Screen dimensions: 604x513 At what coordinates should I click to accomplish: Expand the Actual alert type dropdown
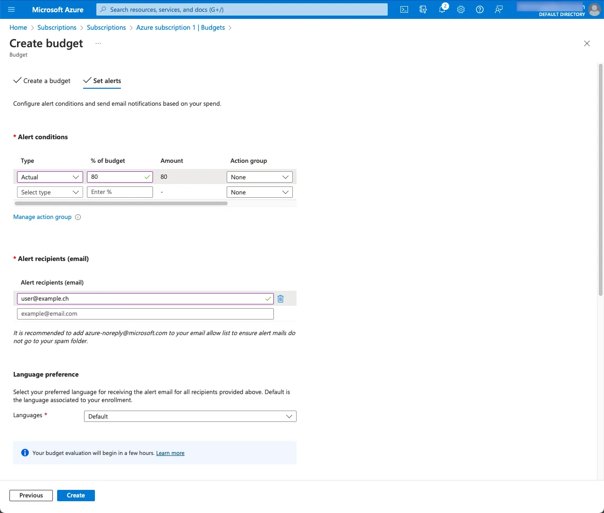[50, 177]
